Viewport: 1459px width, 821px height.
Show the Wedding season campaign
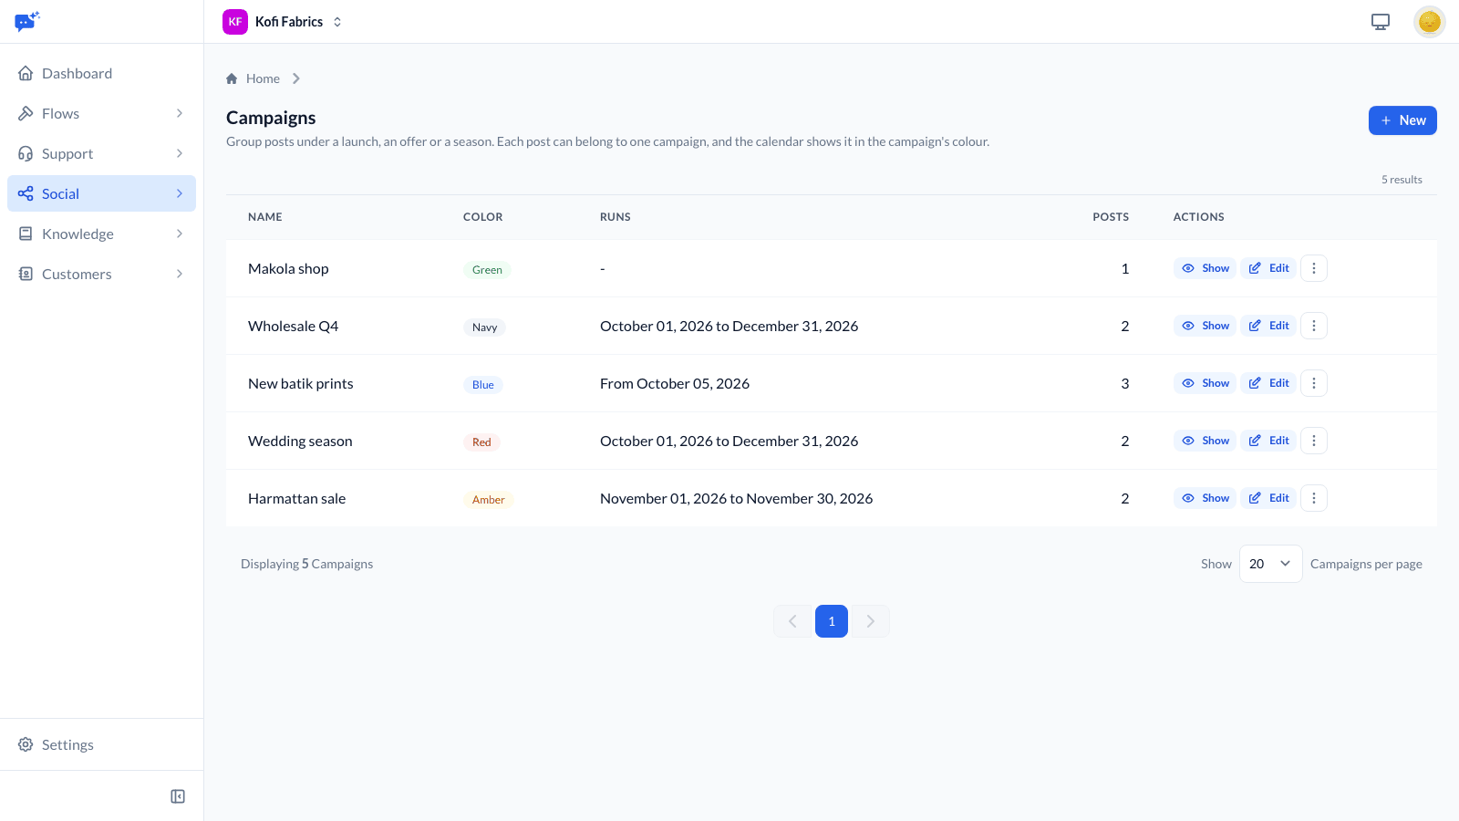[1205, 441]
